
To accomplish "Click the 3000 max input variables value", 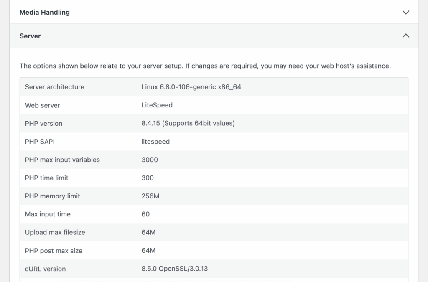I will pos(150,160).
